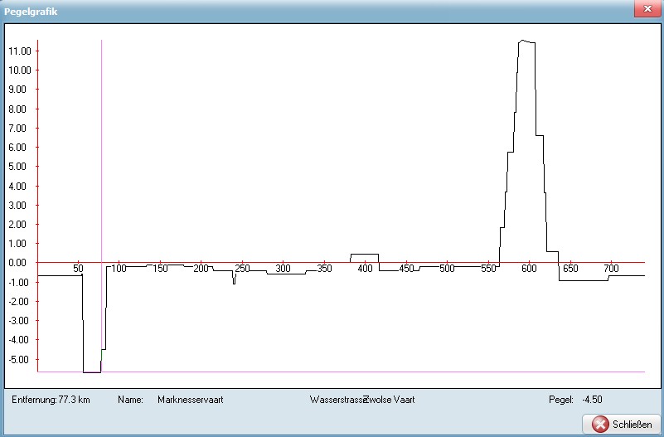Click the 700 tick label on the horizontal axis
This screenshot has width=664, height=437.
611,269
